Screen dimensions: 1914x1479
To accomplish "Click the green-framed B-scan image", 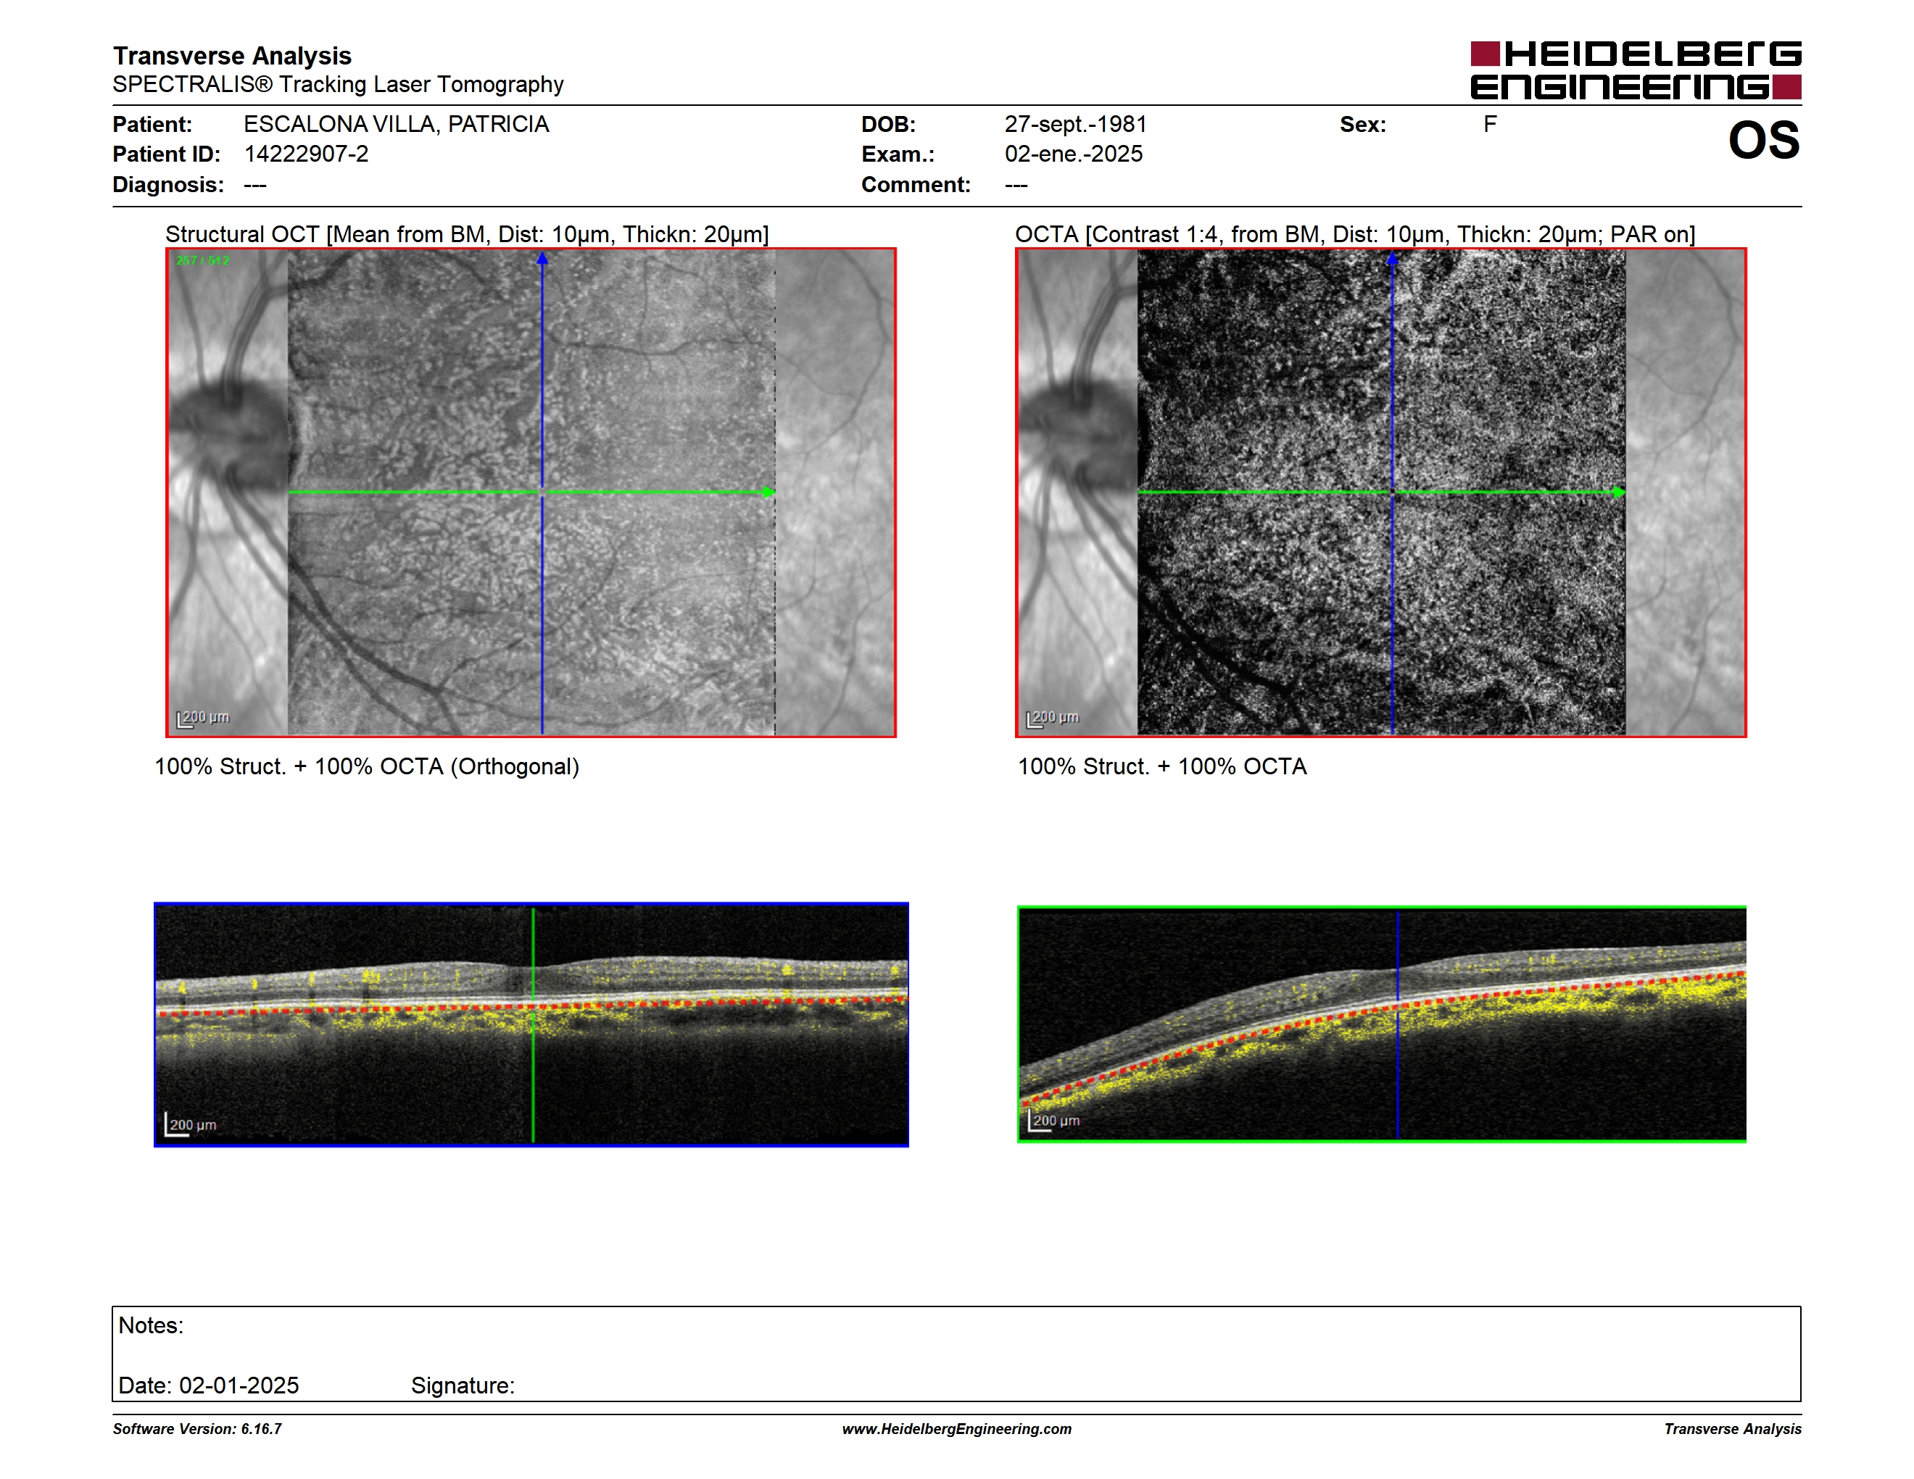I will click(x=1381, y=1024).
